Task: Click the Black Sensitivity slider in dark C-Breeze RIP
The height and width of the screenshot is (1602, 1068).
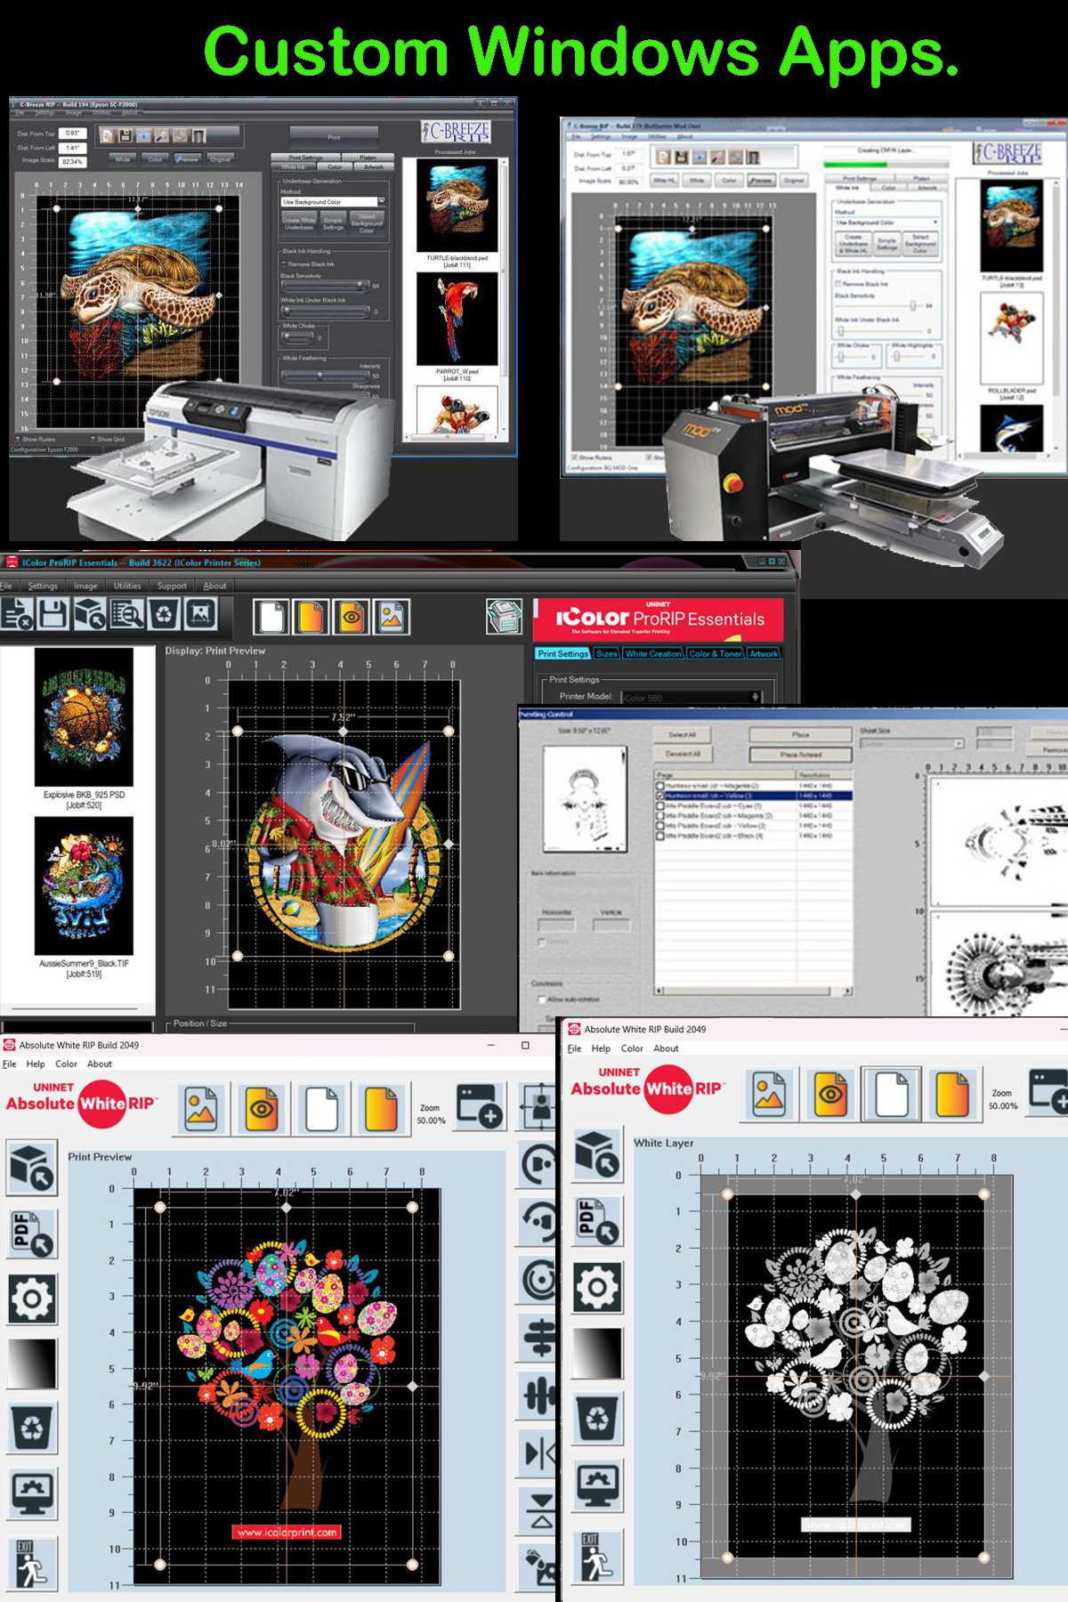Action: coord(325,286)
